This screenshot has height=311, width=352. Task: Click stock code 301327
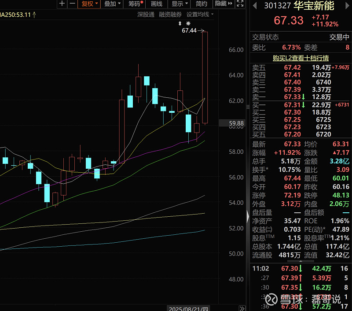tap(277, 6)
